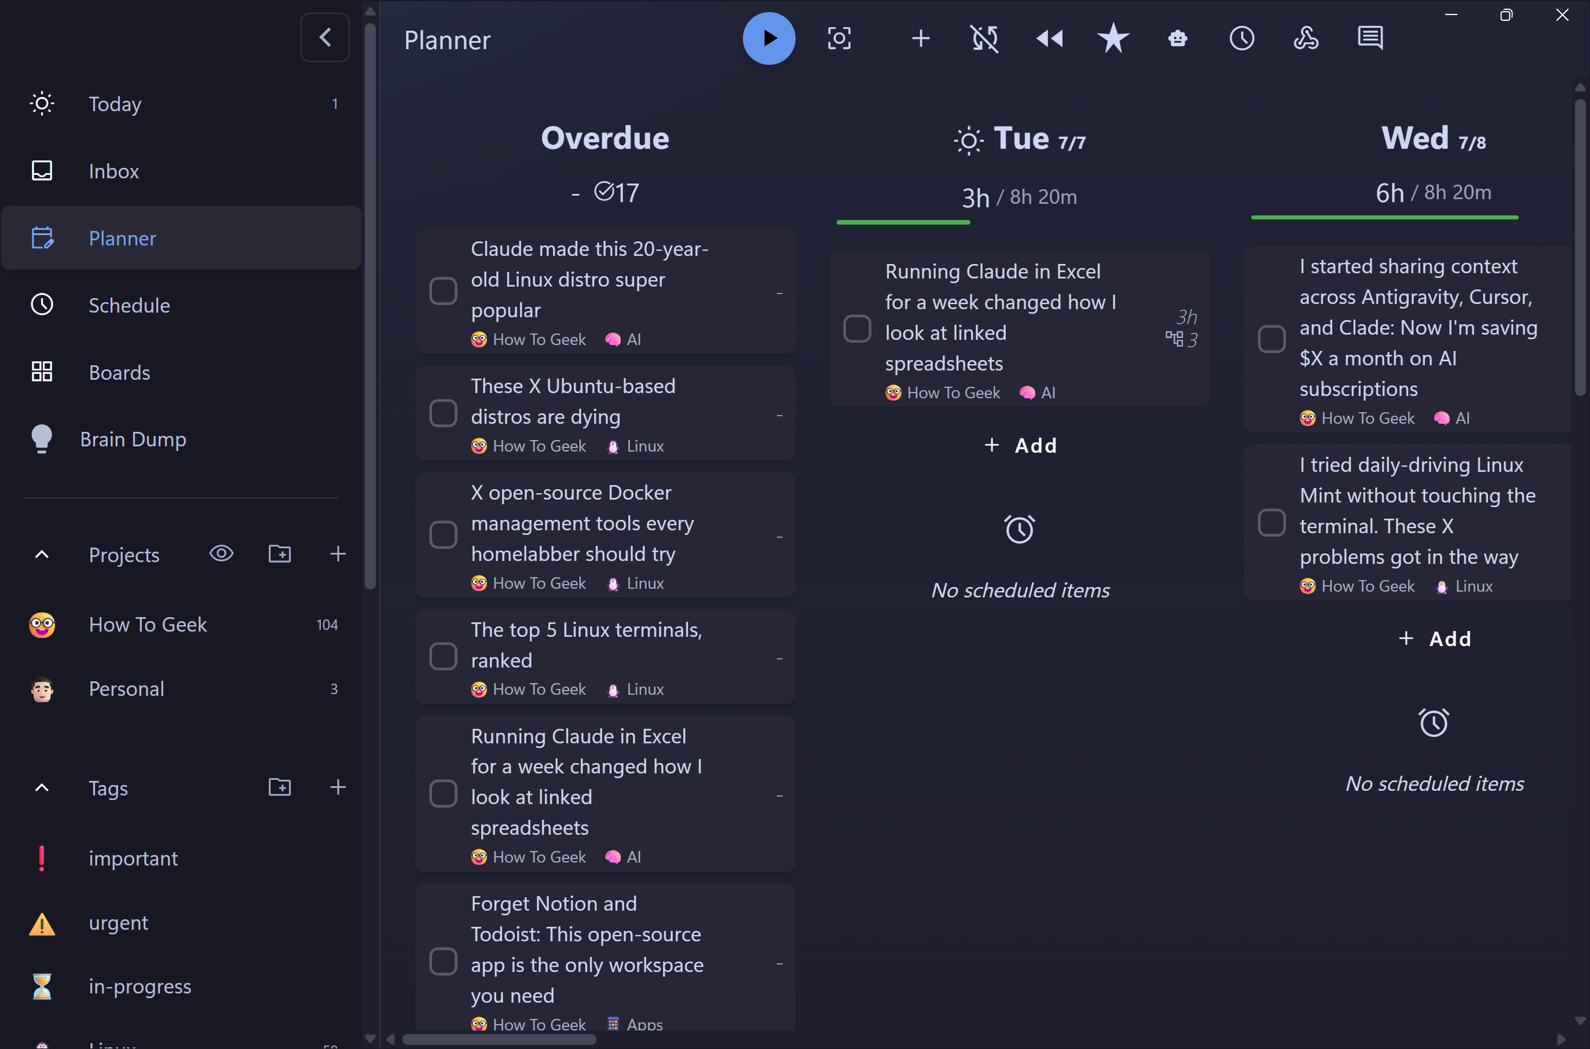Collapse the Tags section chevron
The image size is (1590, 1049).
tap(42, 788)
